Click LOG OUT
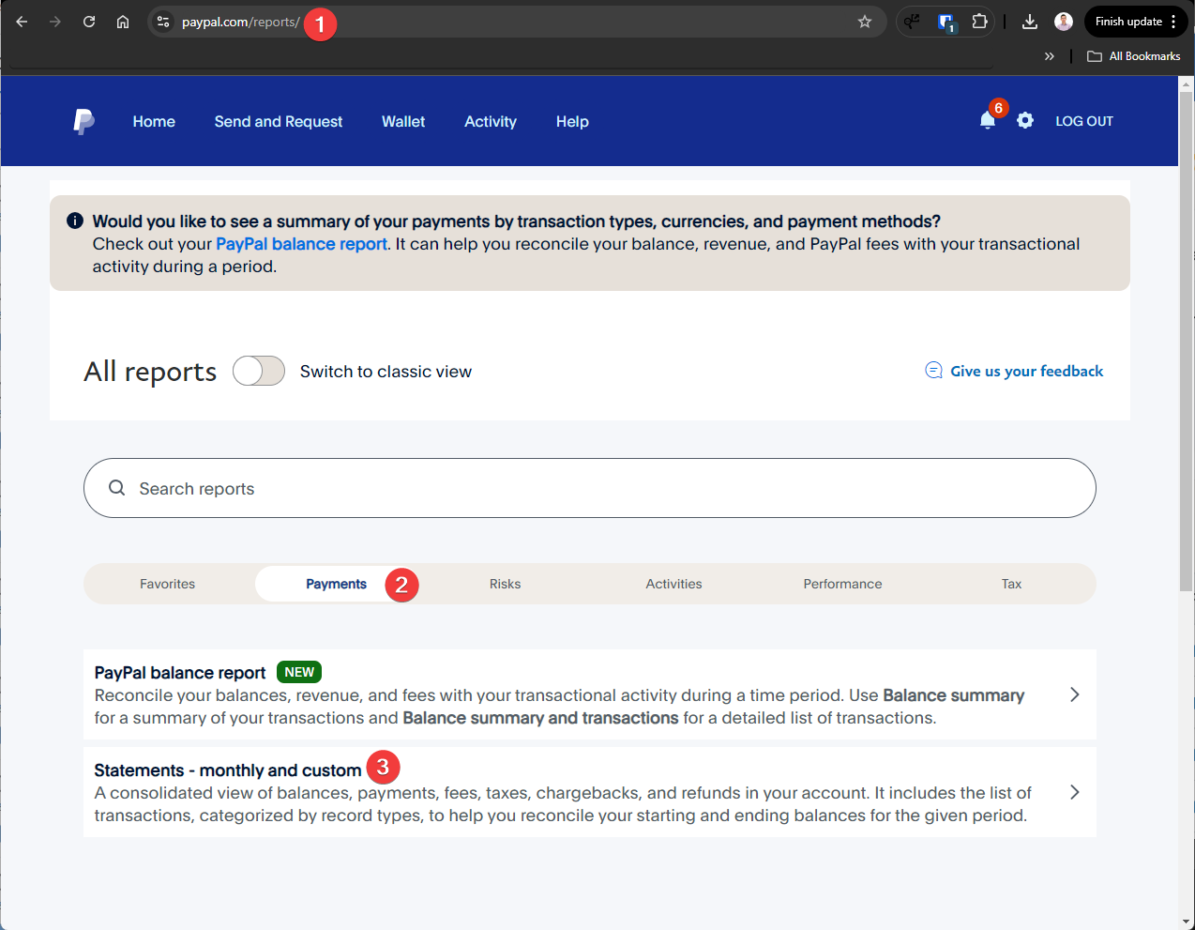The image size is (1195, 930). coord(1084,121)
